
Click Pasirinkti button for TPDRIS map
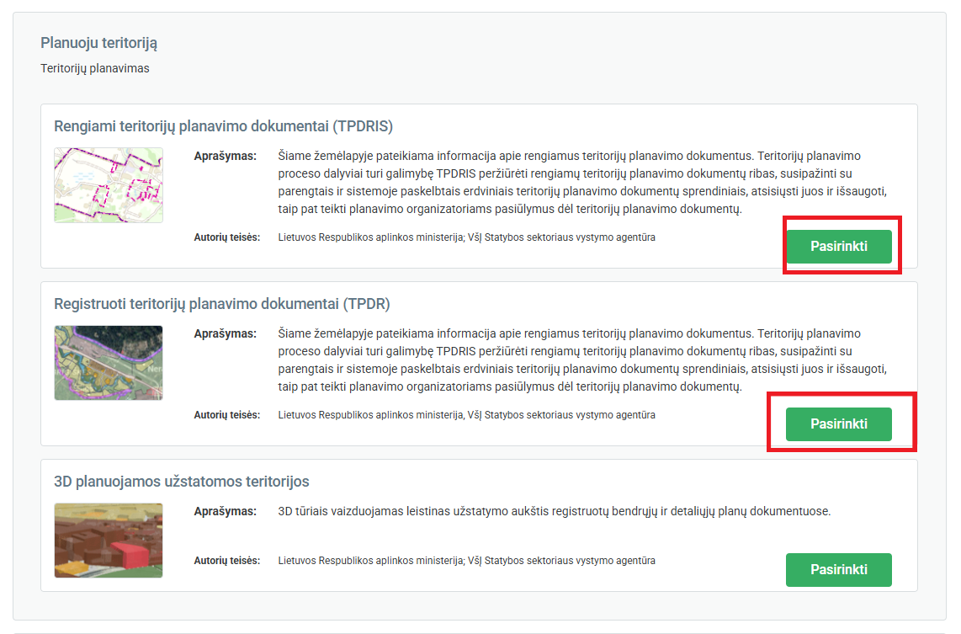[838, 247]
